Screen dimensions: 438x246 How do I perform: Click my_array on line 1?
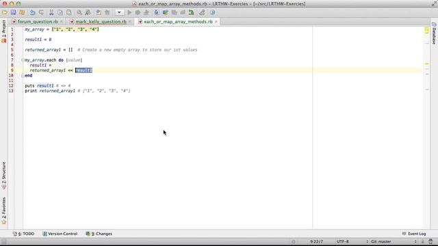coord(34,29)
